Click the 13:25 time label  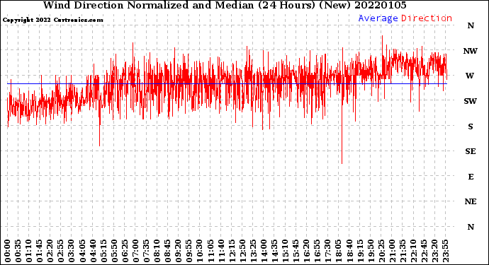click(x=253, y=251)
